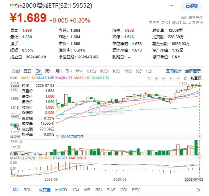Open 全屏显示 fullscreen chart view
This screenshot has width=209, height=196.
click(x=193, y=71)
